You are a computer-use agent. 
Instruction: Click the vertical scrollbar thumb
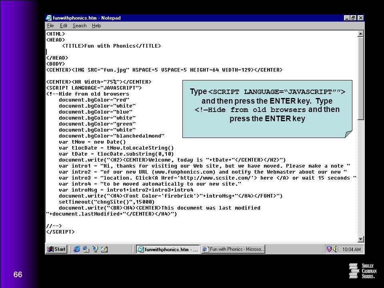coord(360,78)
